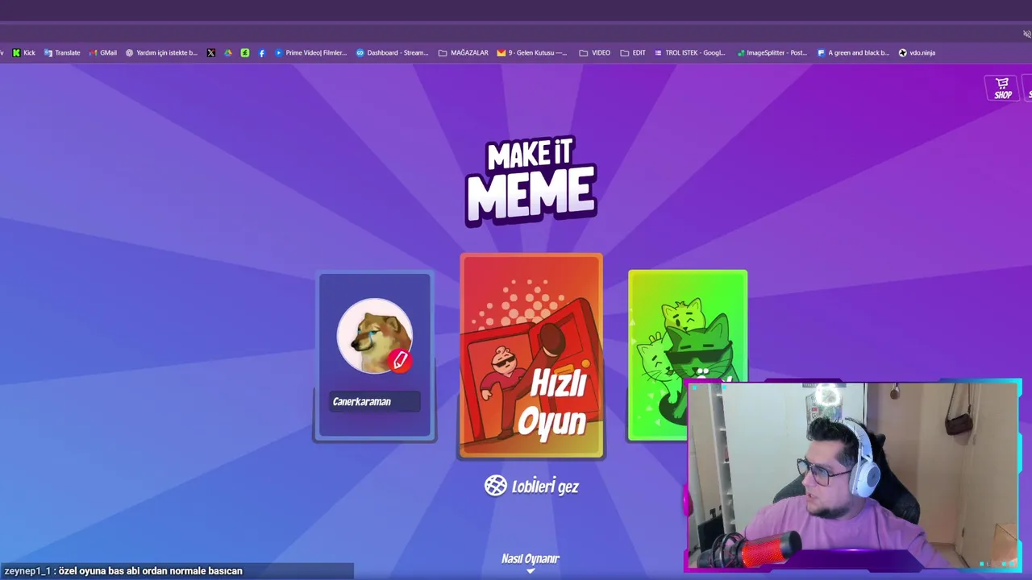Viewport: 1032px width, 580px height.
Task: Open Nasıl Oynanır how-to-play text
Action: point(531,558)
